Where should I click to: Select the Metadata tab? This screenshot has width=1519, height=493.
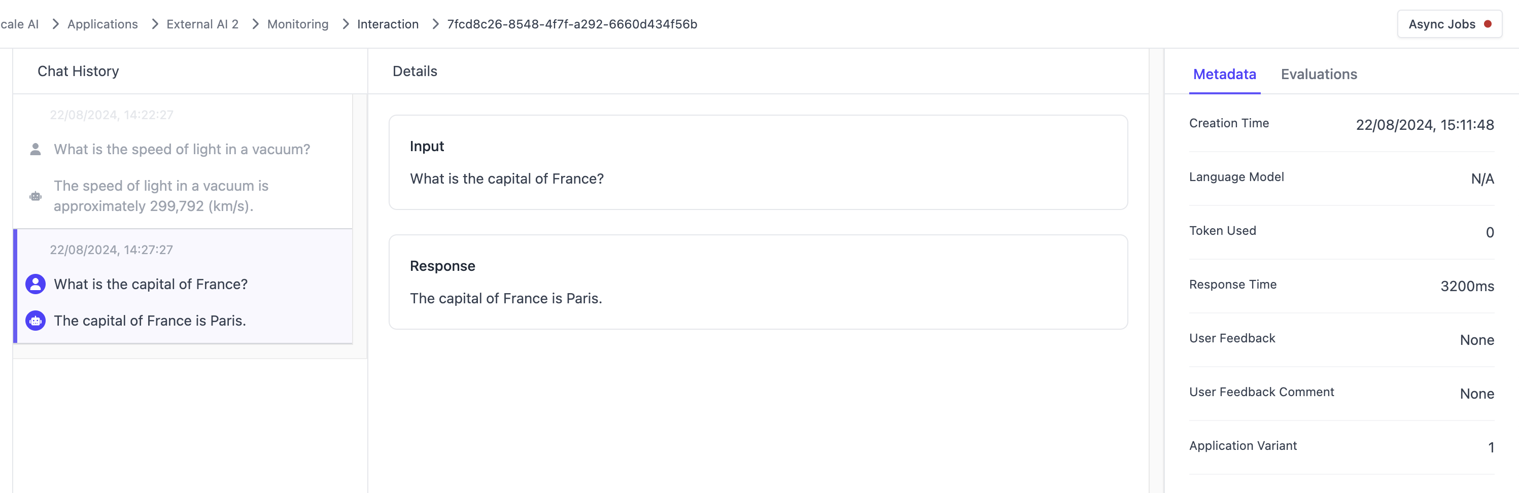pyautogui.click(x=1224, y=74)
